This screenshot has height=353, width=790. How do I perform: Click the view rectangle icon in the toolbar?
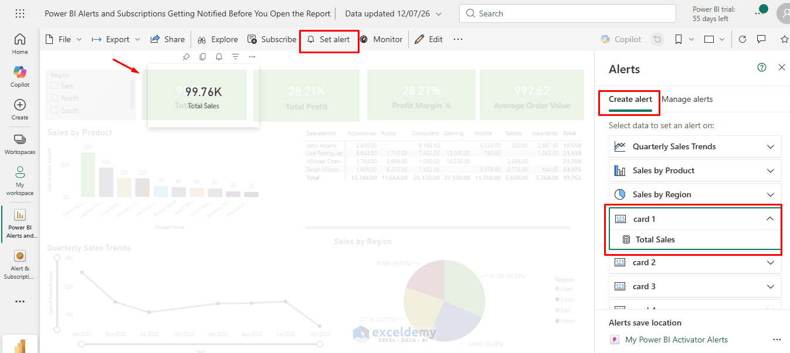click(709, 39)
